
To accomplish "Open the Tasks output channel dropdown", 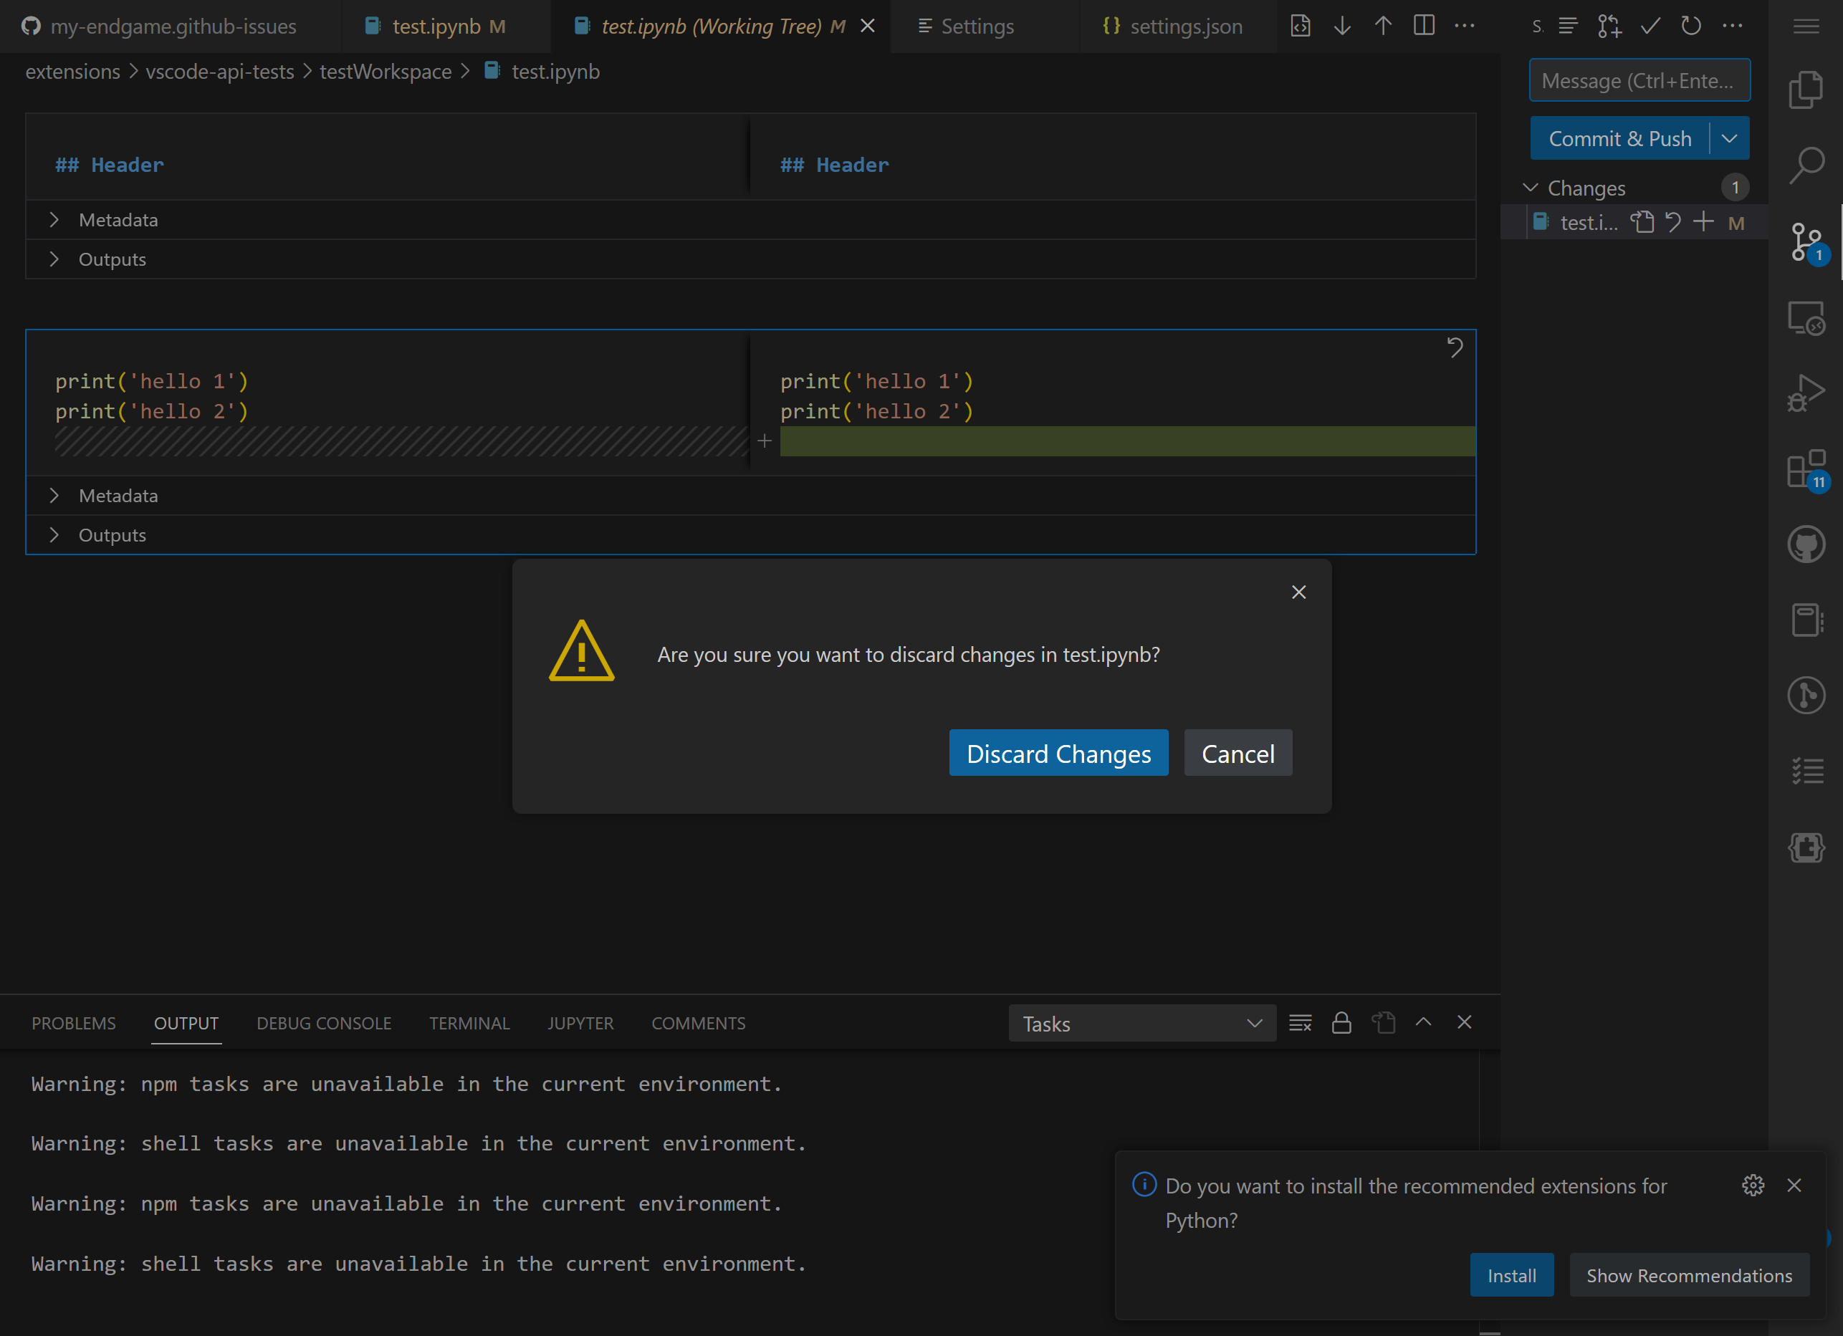I will [x=1141, y=1024].
